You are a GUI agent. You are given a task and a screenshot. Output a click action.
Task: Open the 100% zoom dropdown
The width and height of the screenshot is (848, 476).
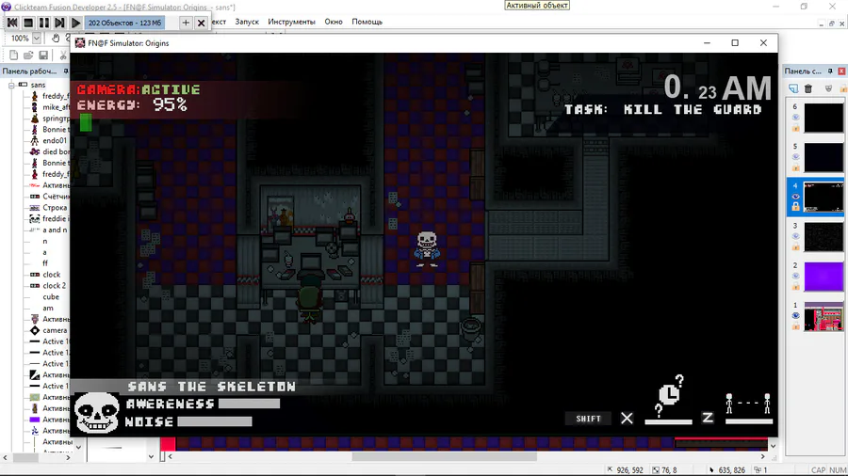(36, 39)
